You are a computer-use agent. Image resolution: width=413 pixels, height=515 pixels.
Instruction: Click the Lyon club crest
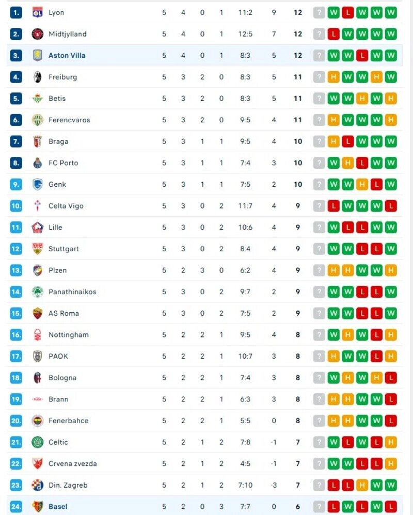(38, 12)
